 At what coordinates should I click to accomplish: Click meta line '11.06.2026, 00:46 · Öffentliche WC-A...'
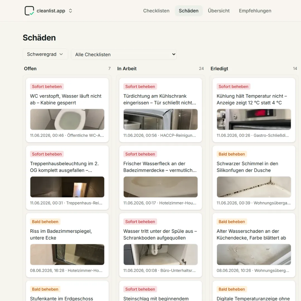click(67, 135)
